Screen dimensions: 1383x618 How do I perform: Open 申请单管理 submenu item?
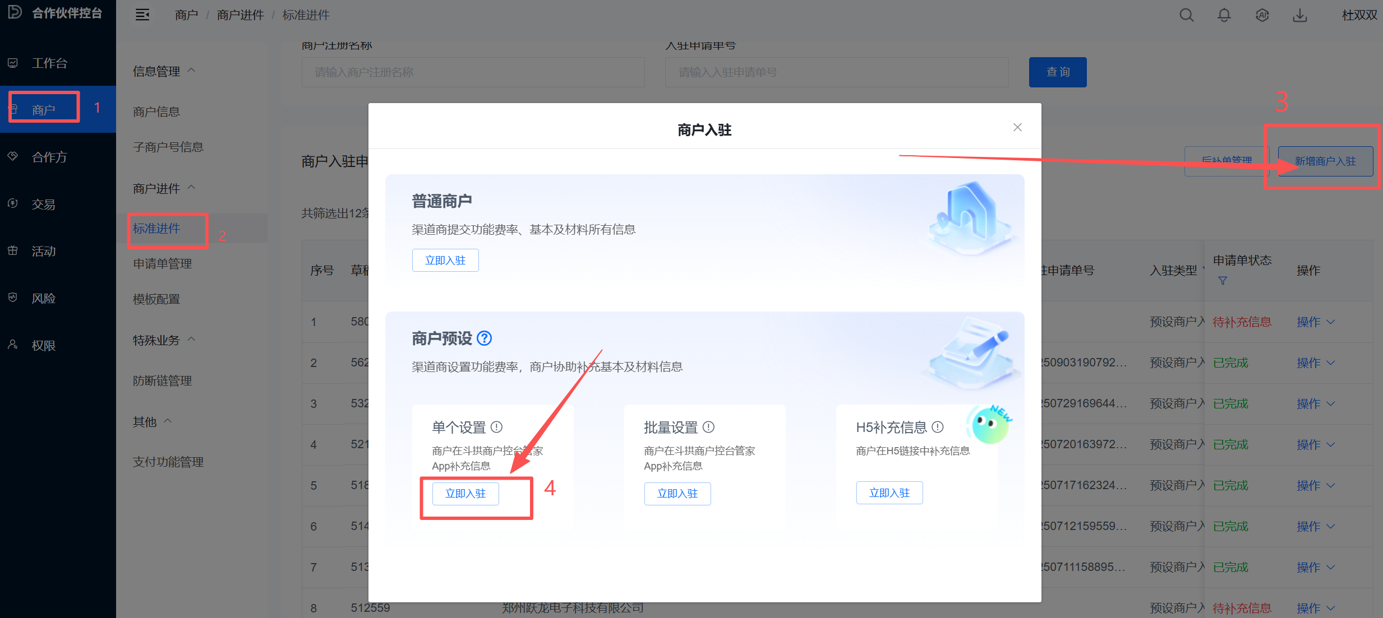[163, 263]
